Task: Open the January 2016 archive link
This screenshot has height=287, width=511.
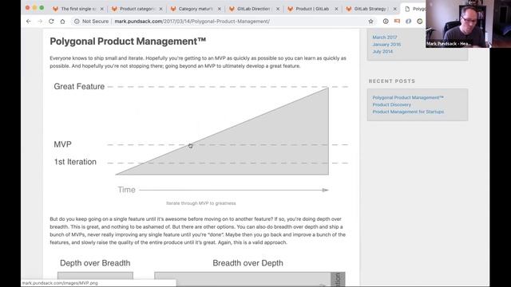Action: click(x=386, y=45)
